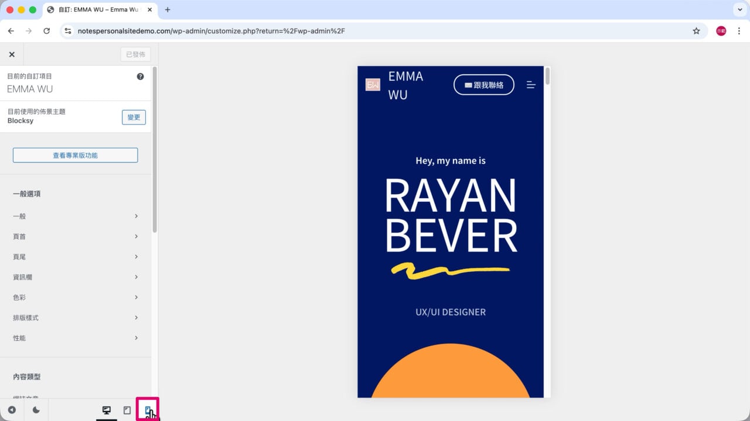
Task: Click the EW logo in preview header
Action: tap(373, 85)
